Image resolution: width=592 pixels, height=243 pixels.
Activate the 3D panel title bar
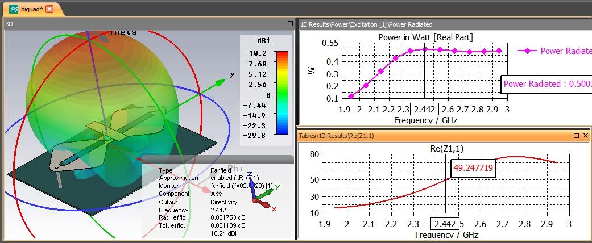tap(149, 24)
